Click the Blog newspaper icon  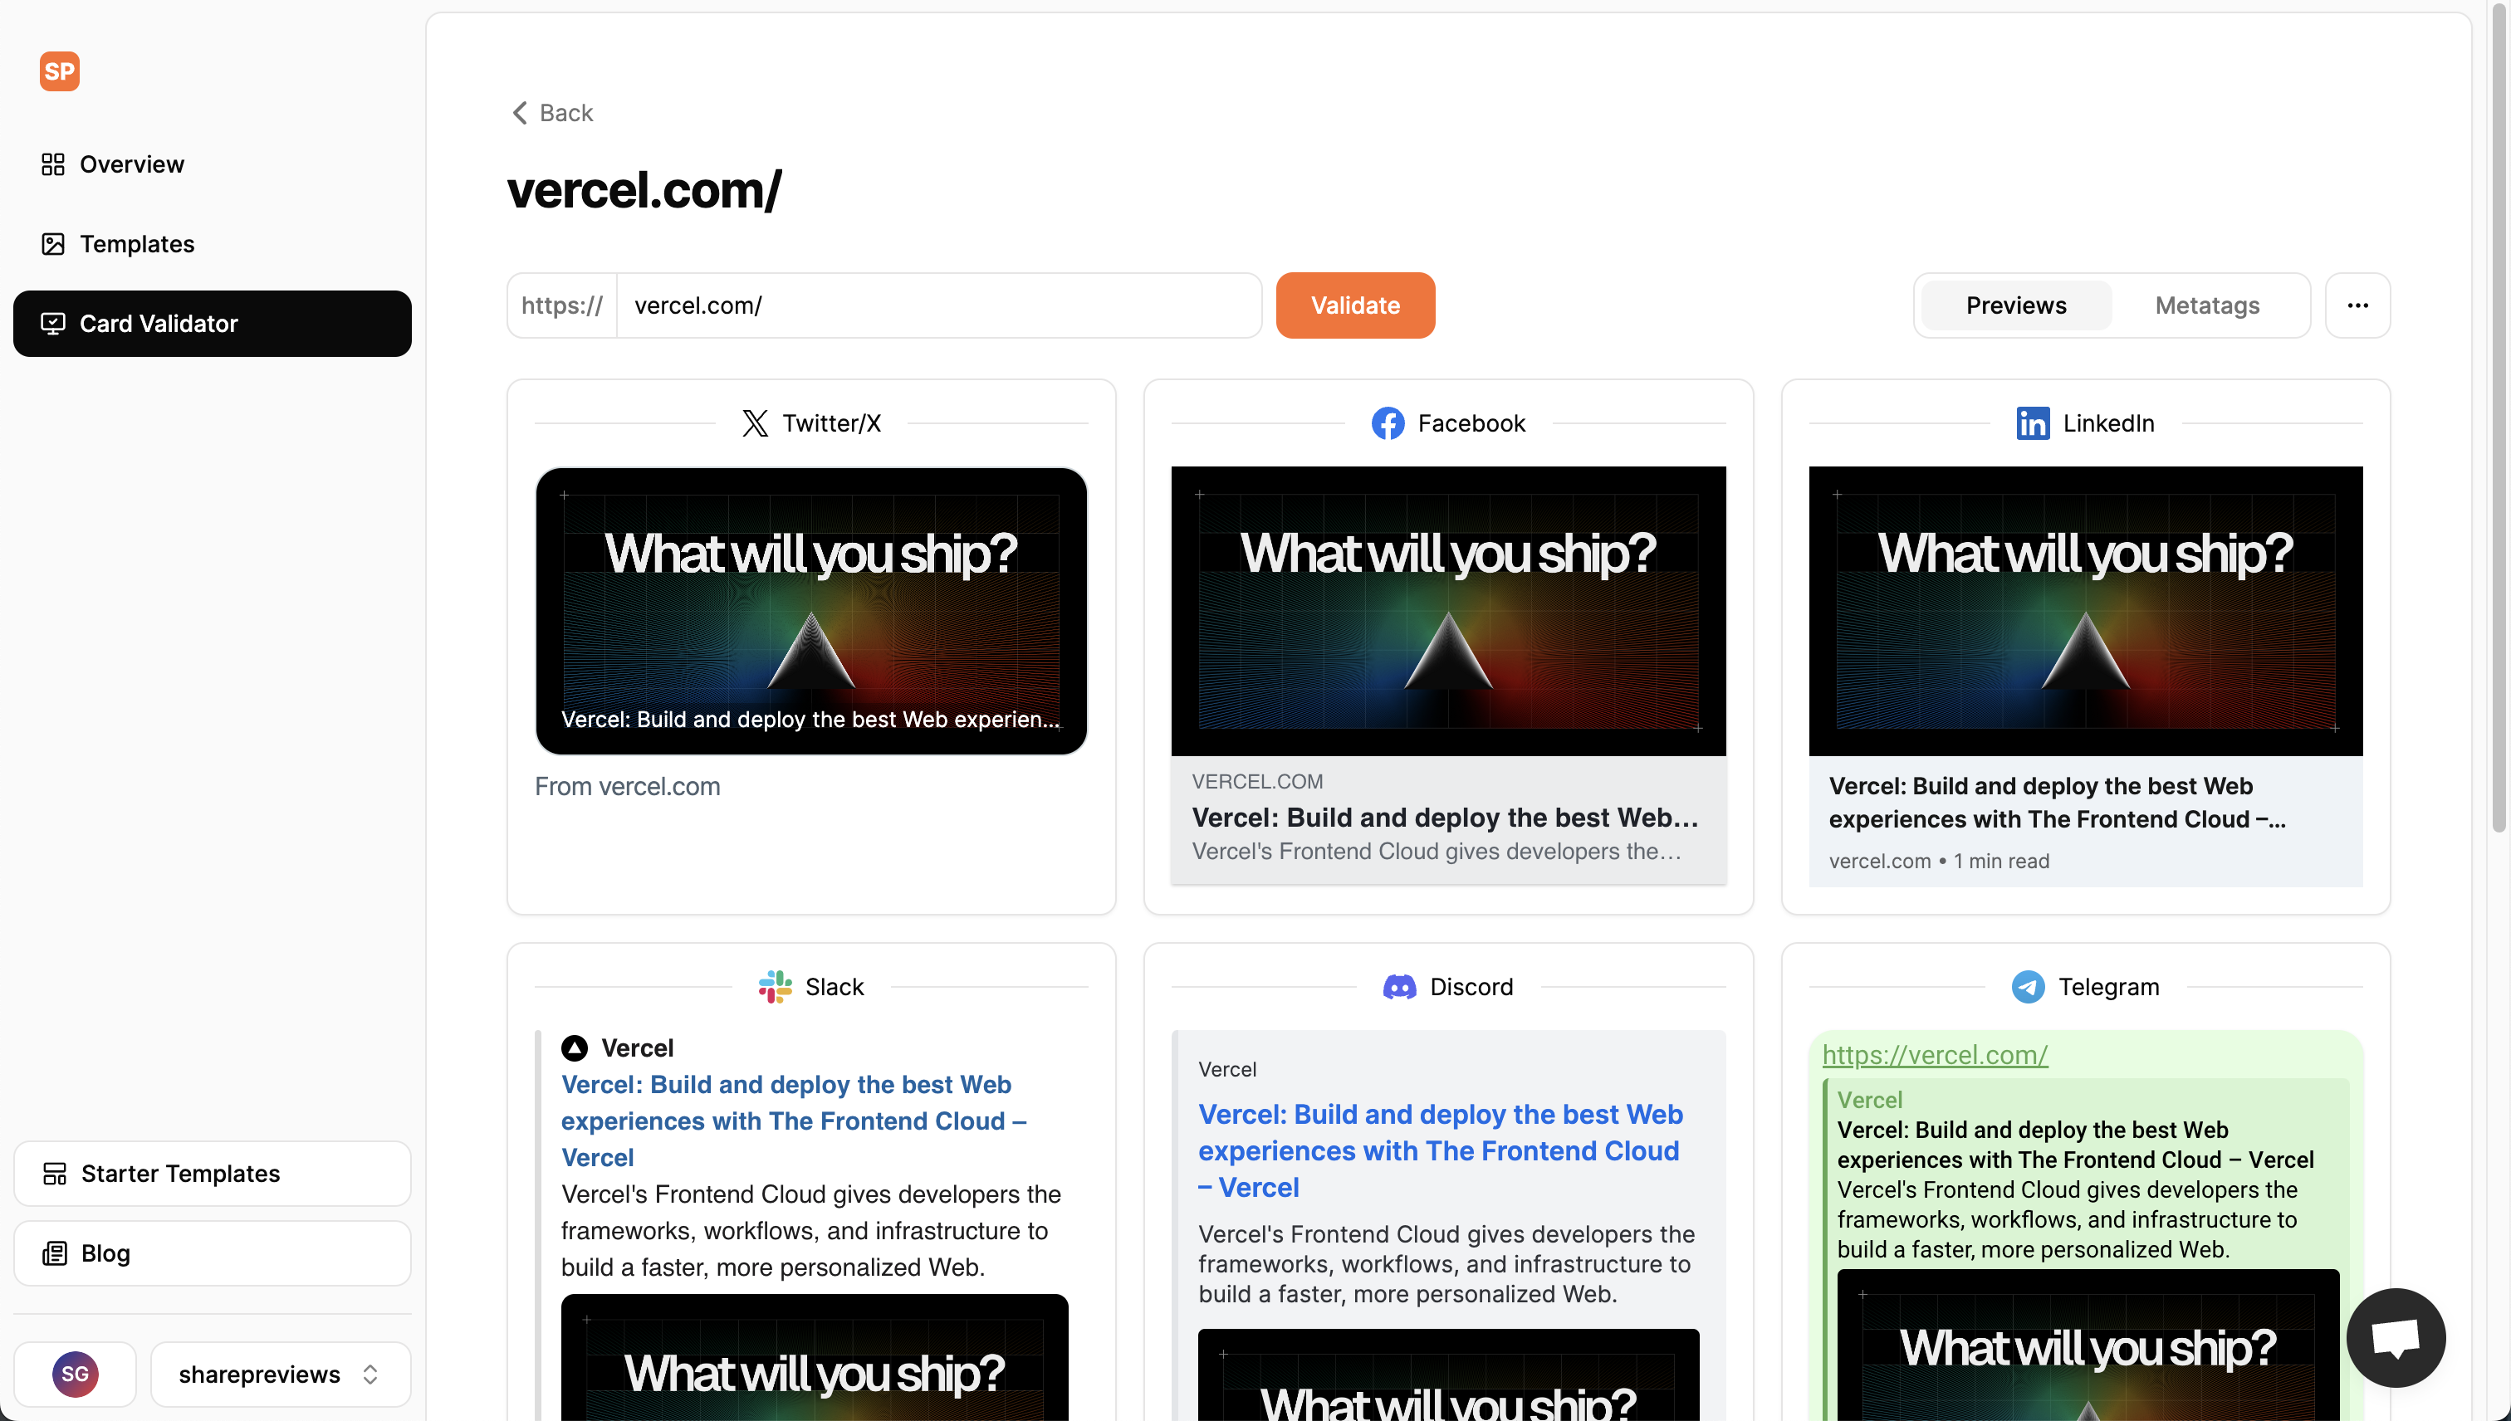point(55,1253)
